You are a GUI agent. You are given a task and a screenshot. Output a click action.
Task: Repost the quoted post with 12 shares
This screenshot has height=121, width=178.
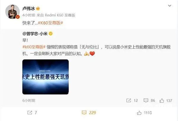click(132, 100)
